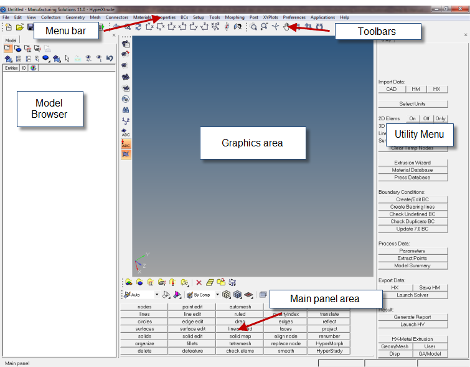Viewport: 470px width, 367px height.
Task: Select the automesh panel entry
Action: click(240, 307)
